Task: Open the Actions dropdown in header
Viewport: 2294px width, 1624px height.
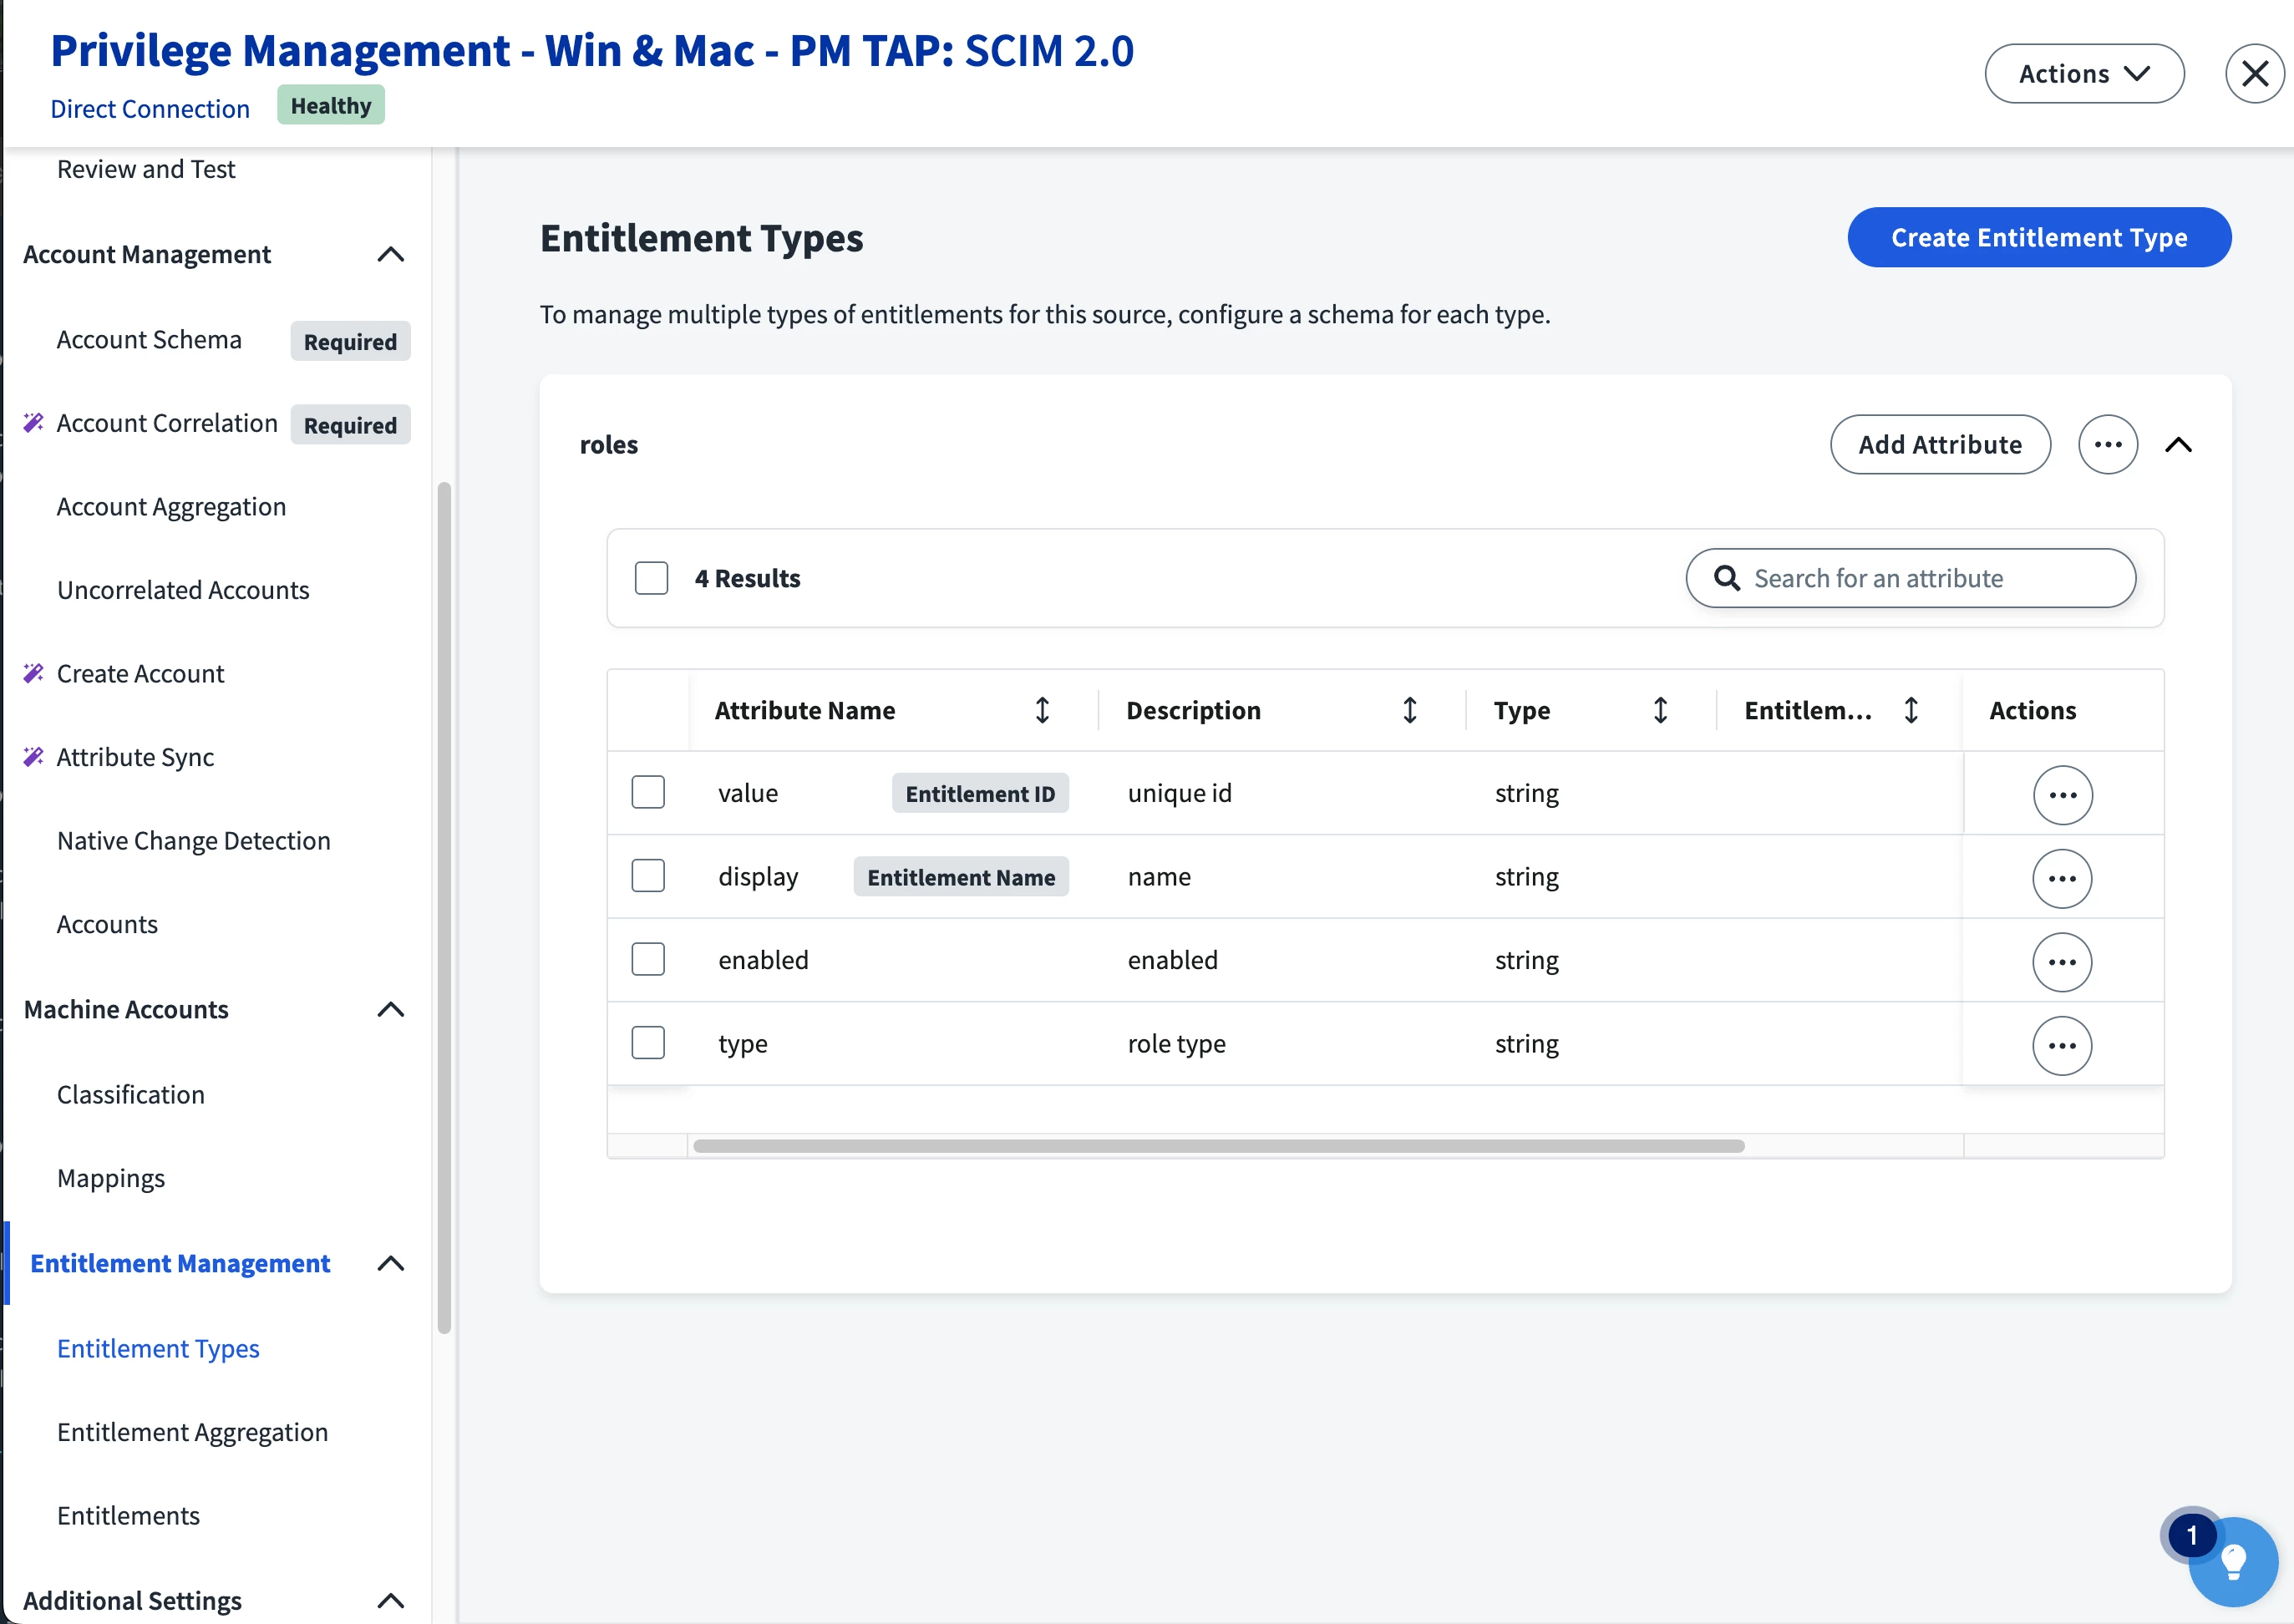Action: [2084, 74]
